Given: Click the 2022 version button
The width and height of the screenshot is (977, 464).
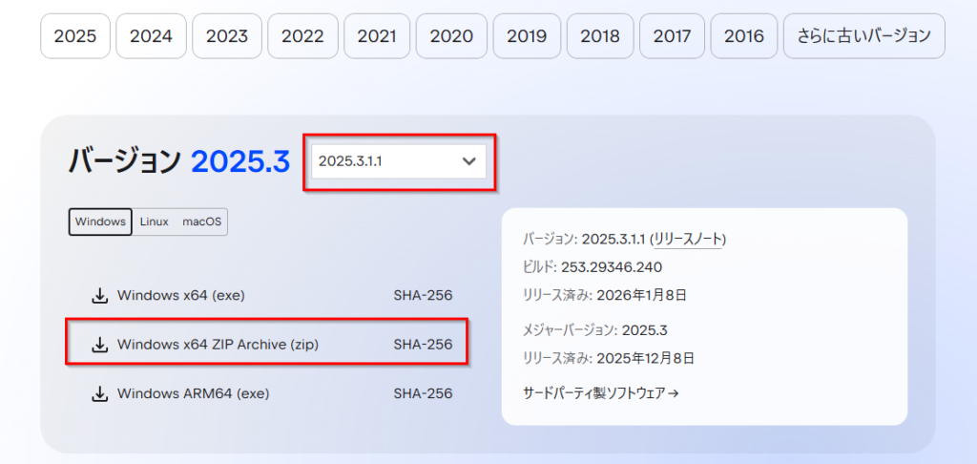Looking at the screenshot, I should [x=302, y=36].
